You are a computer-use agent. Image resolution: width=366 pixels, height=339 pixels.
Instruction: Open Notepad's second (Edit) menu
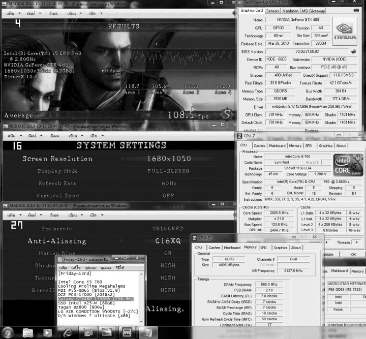tap(76, 268)
